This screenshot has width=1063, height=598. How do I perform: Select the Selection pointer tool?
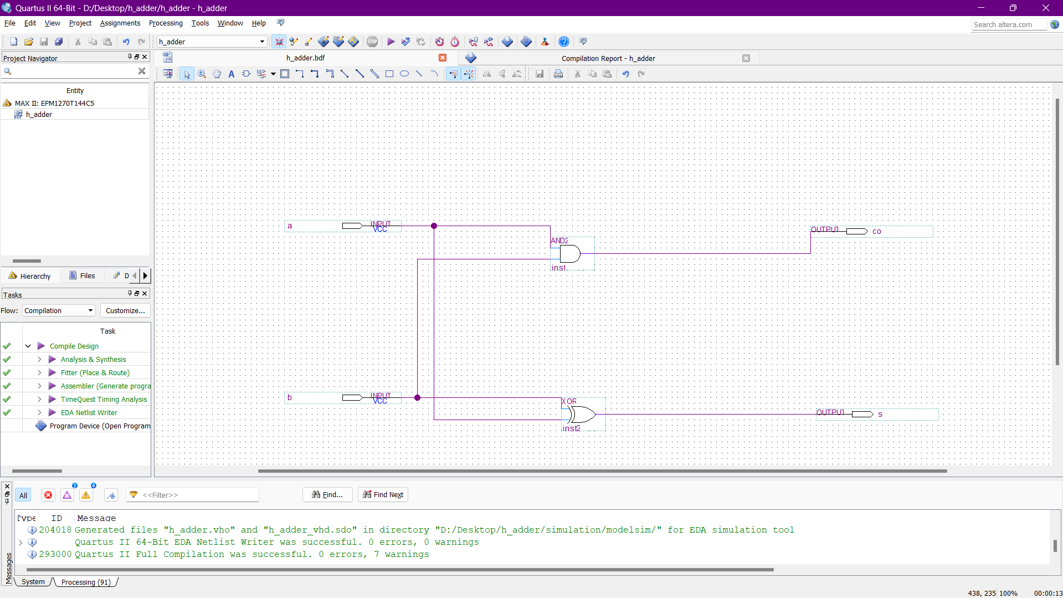pos(187,74)
